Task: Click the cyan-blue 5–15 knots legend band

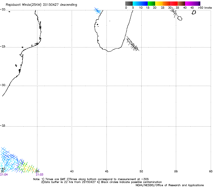Action: [x=140, y=3]
